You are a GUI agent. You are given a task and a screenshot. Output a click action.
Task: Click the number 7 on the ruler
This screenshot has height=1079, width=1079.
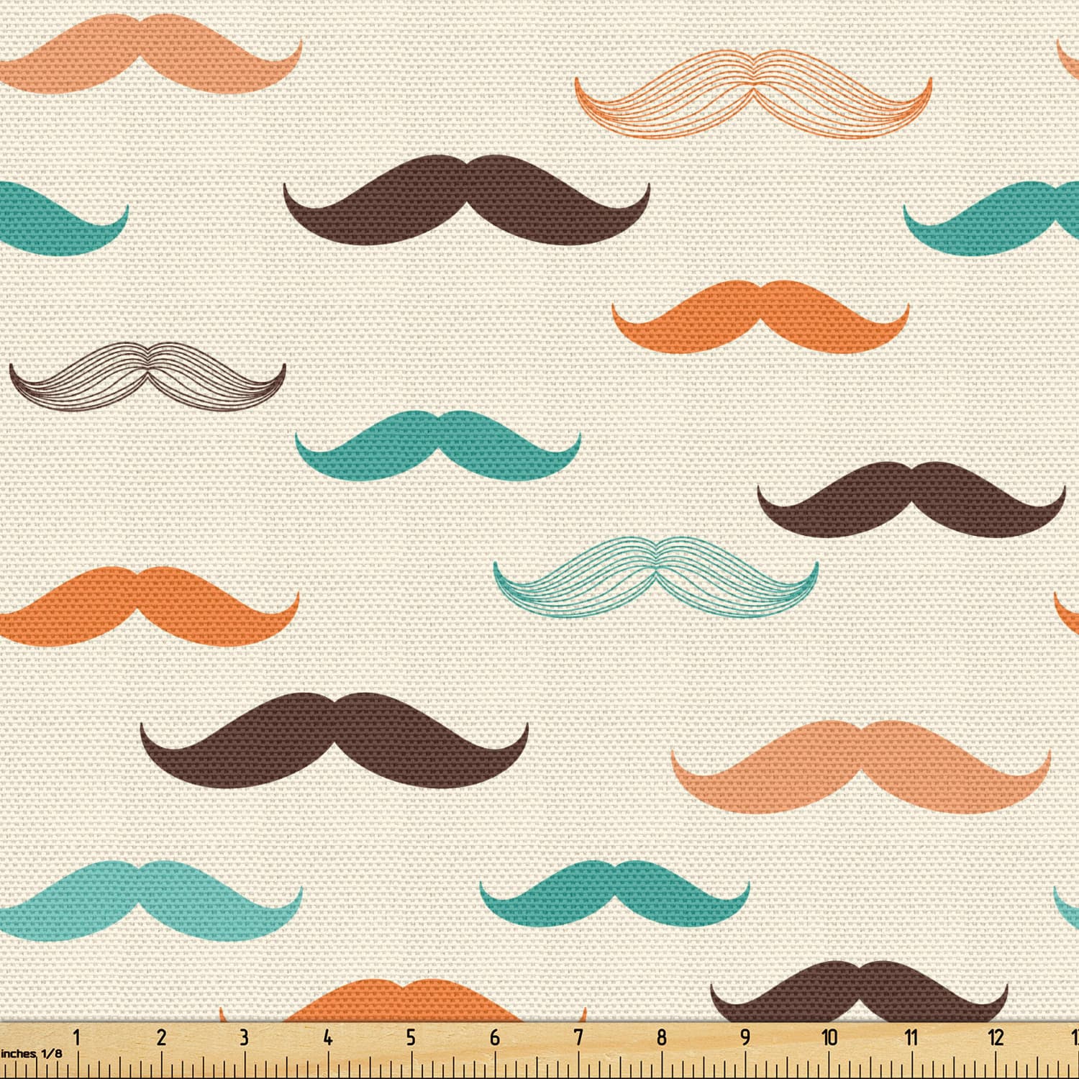click(578, 1038)
